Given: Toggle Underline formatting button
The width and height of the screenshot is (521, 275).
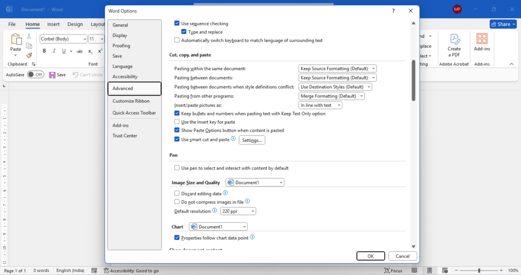Looking at the screenshot, I should (64, 51).
